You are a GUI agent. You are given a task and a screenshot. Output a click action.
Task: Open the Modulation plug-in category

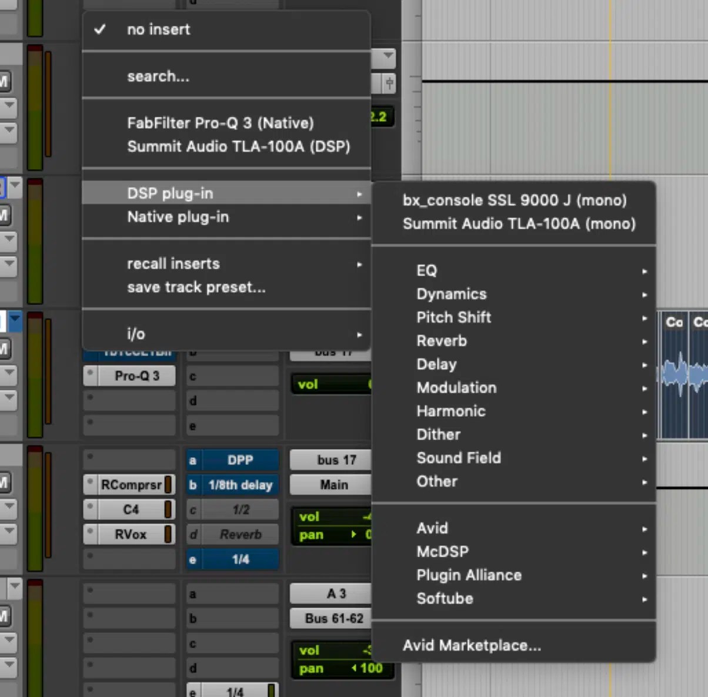point(515,388)
